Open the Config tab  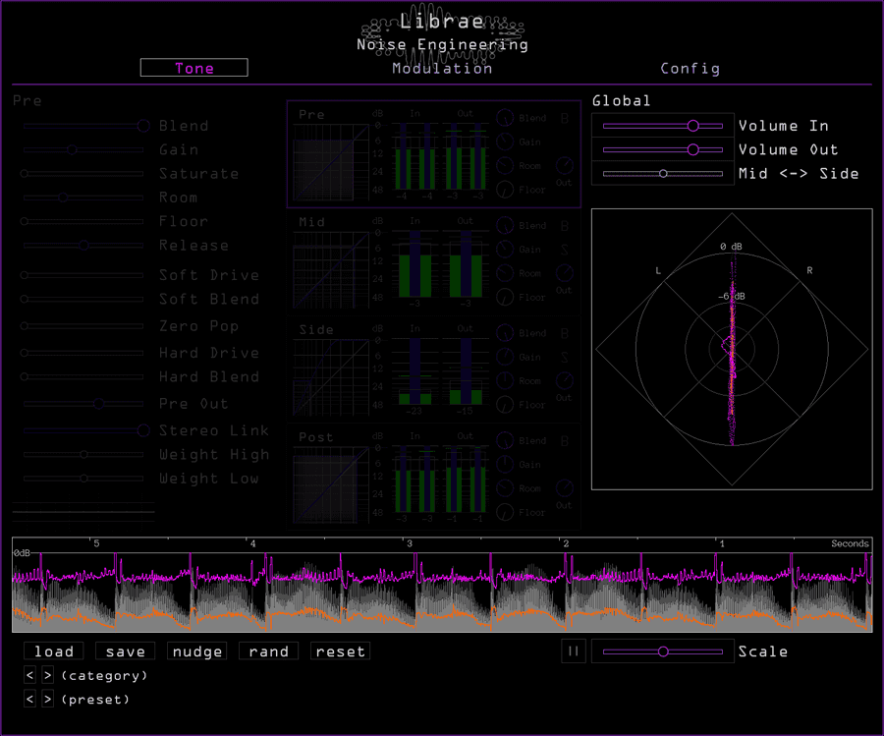point(691,68)
